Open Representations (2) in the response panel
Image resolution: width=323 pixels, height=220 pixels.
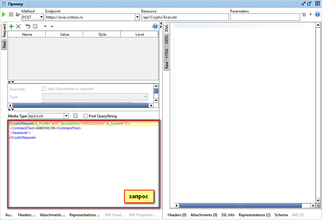click(254, 215)
